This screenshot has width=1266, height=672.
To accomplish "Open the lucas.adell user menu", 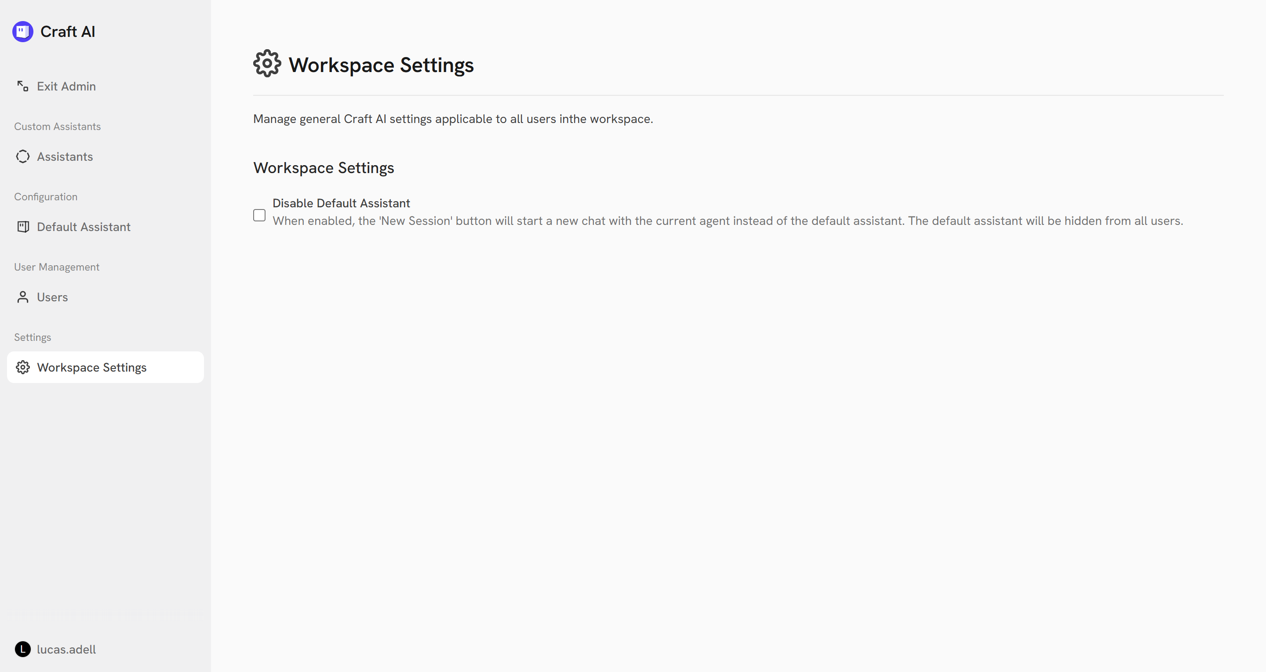I will 66,649.
